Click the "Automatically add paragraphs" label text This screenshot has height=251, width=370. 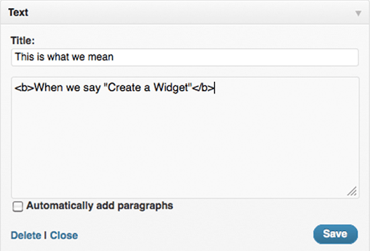[x=100, y=206]
